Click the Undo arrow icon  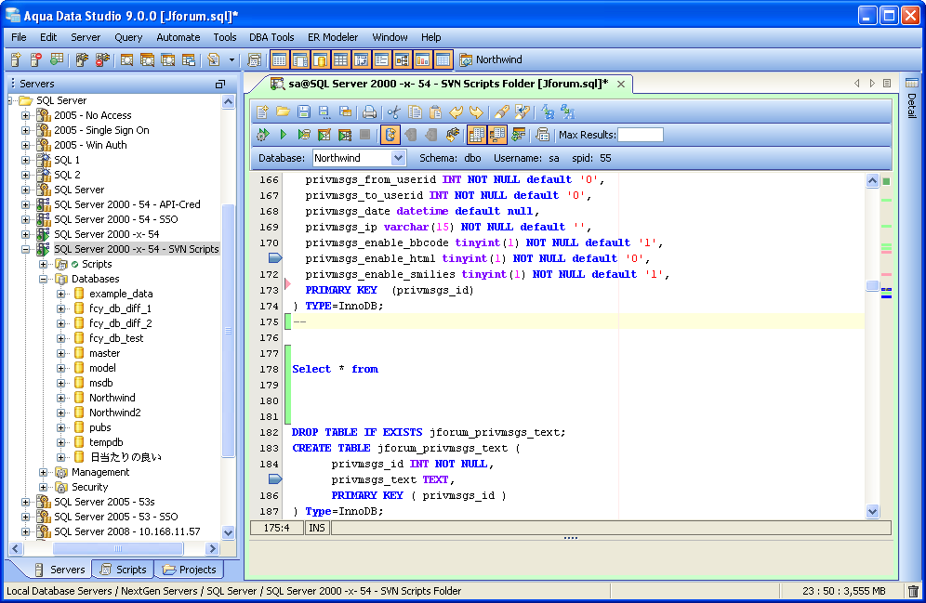456,112
